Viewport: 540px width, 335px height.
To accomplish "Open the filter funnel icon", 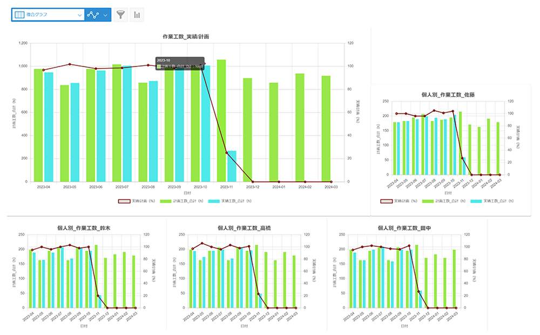I will [x=121, y=15].
